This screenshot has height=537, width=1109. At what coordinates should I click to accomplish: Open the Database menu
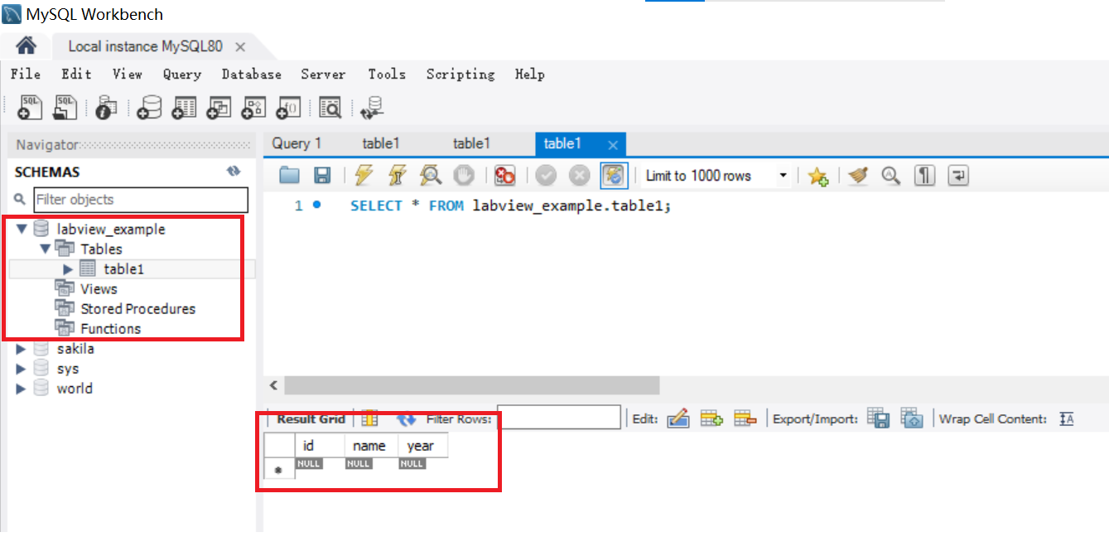[252, 74]
